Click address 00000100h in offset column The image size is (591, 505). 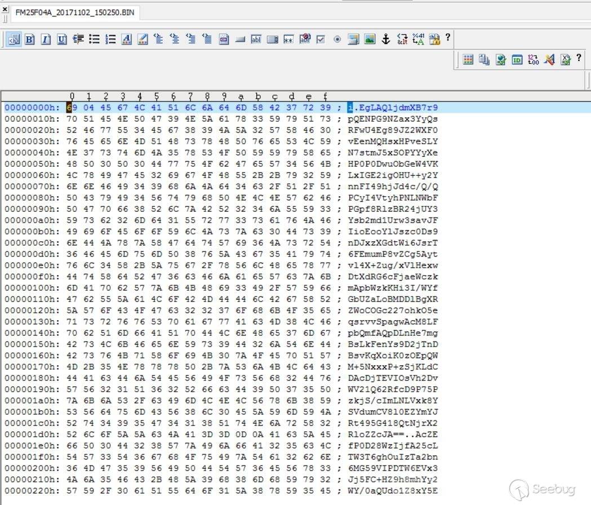tap(32, 288)
